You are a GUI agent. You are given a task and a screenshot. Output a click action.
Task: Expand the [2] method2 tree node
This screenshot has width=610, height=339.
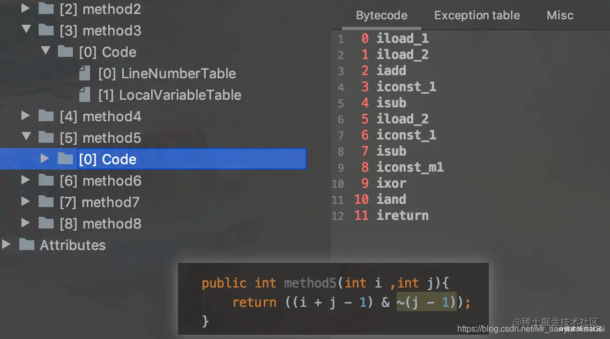point(25,8)
